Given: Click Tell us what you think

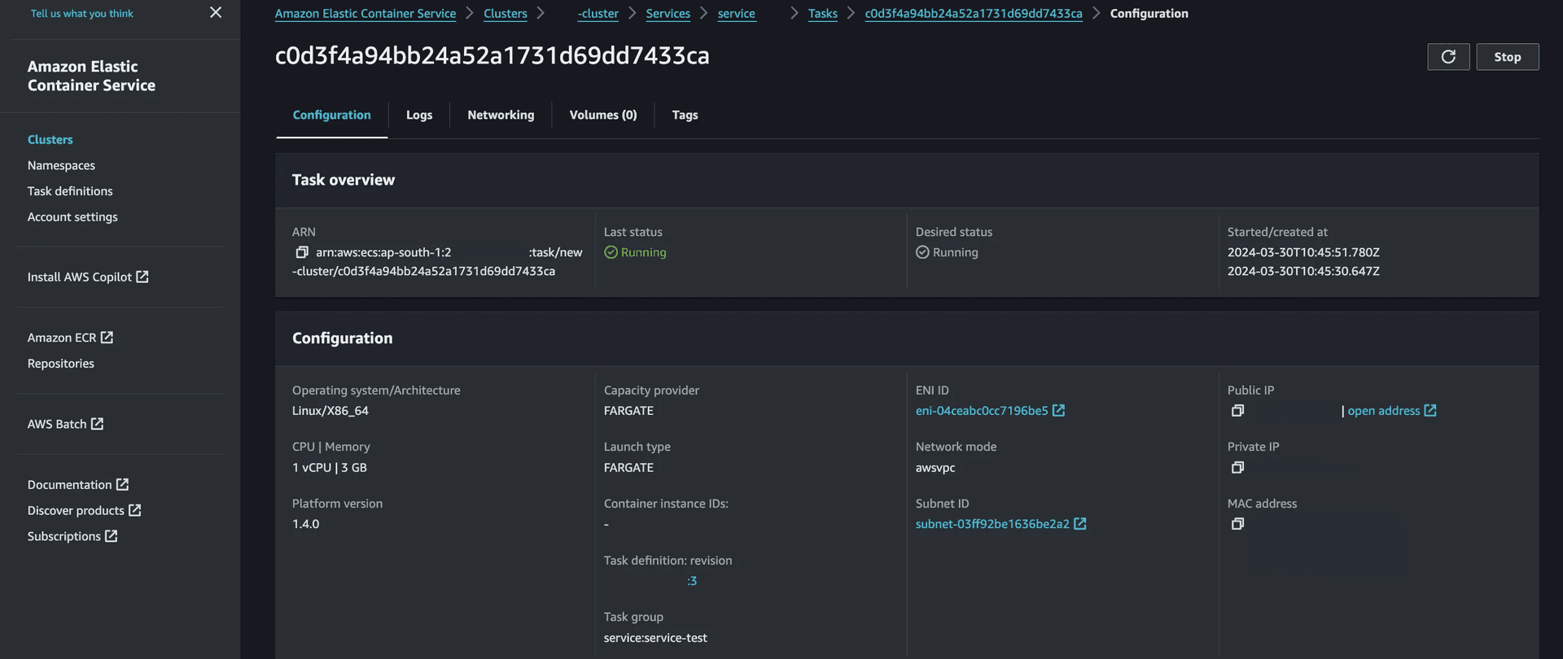Looking at the screenshot, I should coord(81,14).
